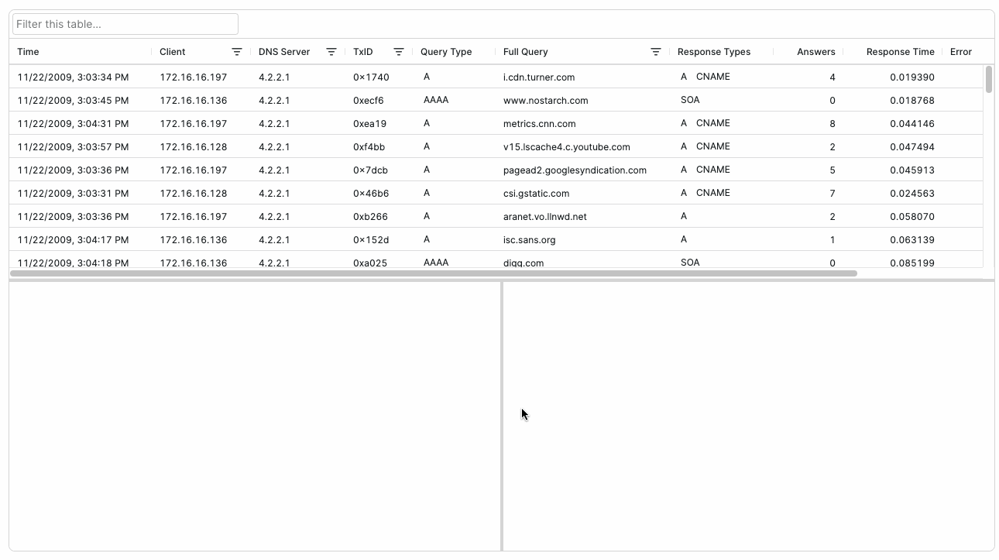
Task: Click client 172.16.16.128 in csi.gstatic.com row
Action: 194,194
